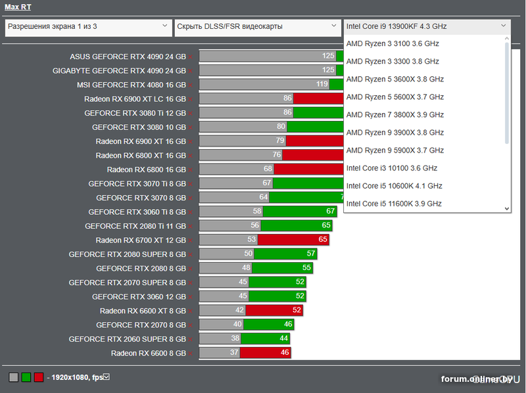
Task: Click the red X beside GEFORCE RTX 2080 SUPER
Action: pos(190,254)
